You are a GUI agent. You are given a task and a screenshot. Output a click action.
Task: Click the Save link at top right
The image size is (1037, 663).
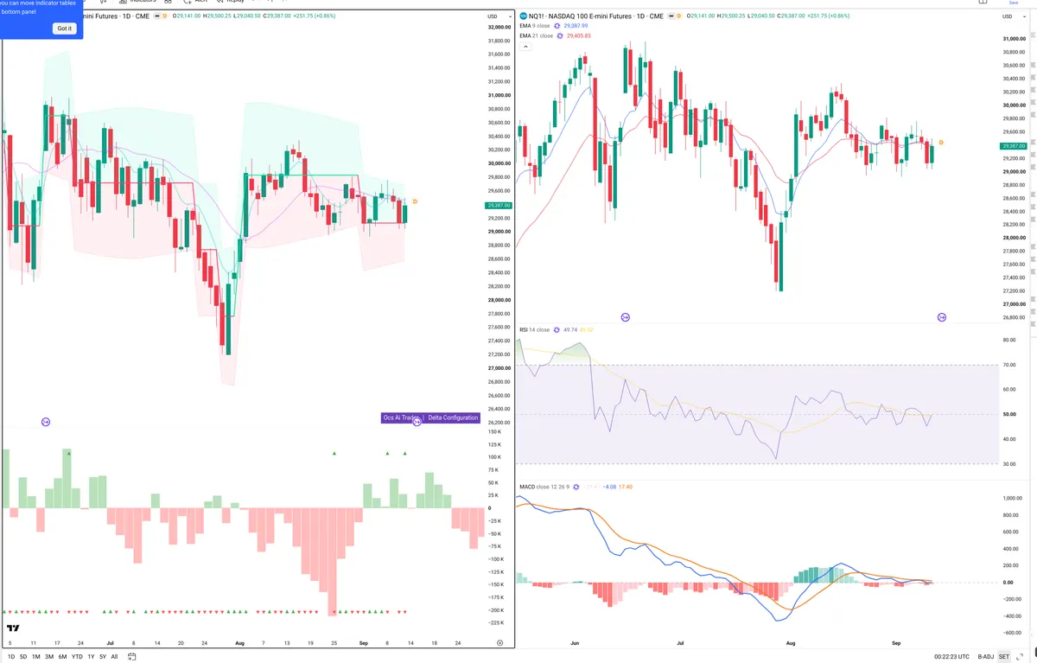1013,3
